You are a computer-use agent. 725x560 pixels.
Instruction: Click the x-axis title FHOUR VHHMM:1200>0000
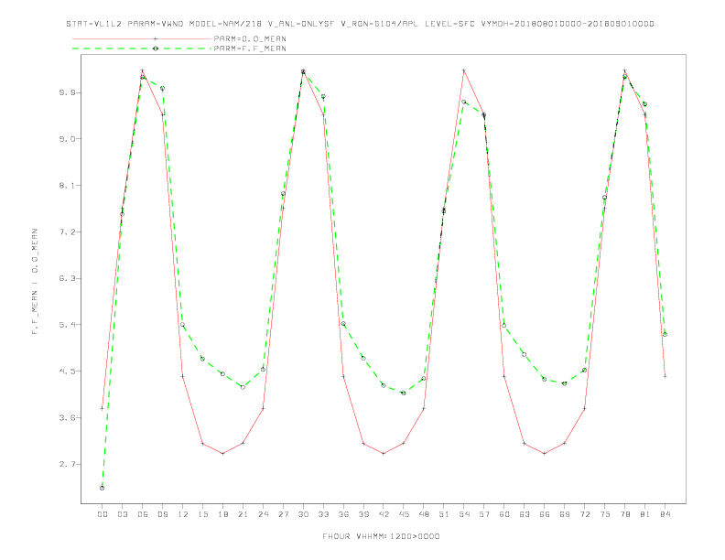[x=381, y=536]
